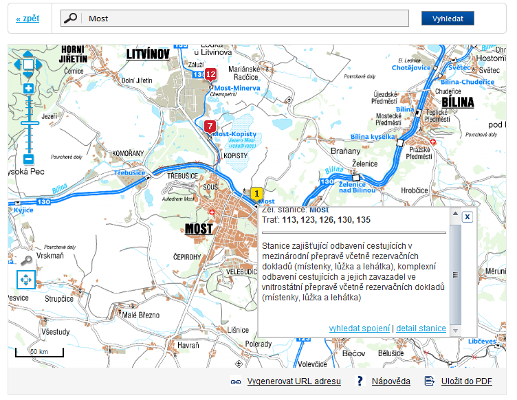Click yellow station marker number 1
The width and height of the screenshot is (517, 400).
tap(256, 194)
